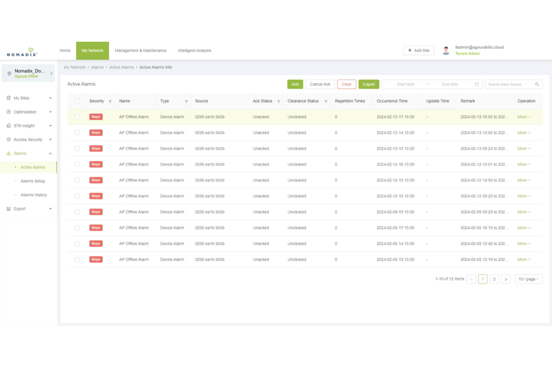Click the calendar icon in date range

(477, 84)
